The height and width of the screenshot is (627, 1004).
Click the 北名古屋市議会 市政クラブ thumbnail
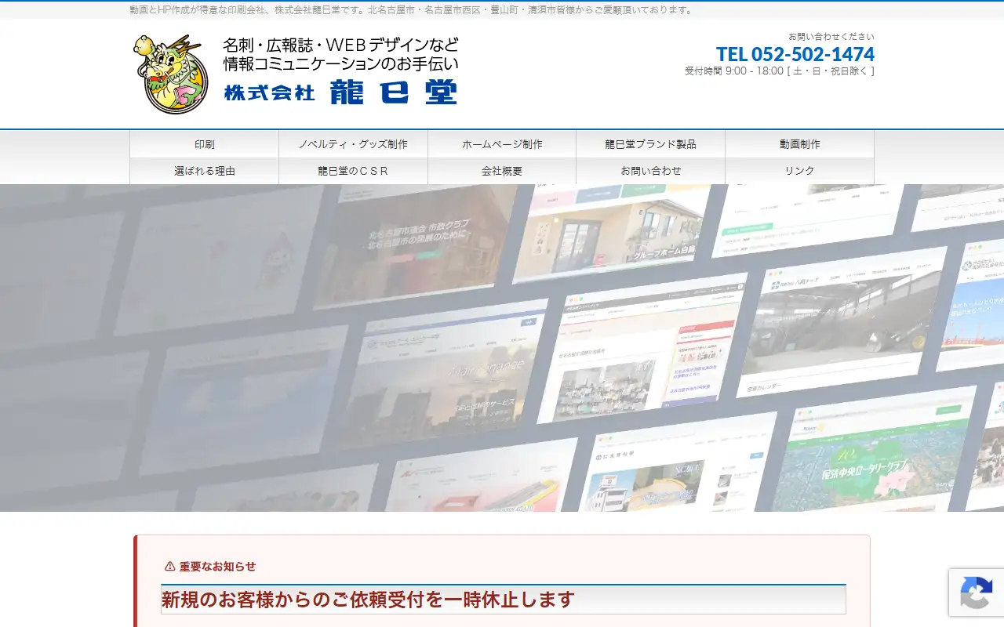tap(416, 243)
